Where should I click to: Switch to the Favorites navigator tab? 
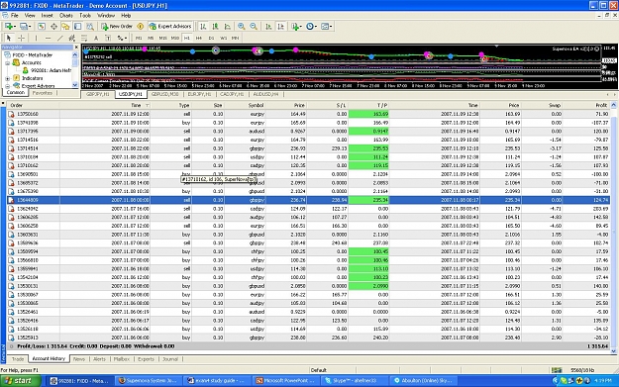pyautogui.click(x=43, y=93)
